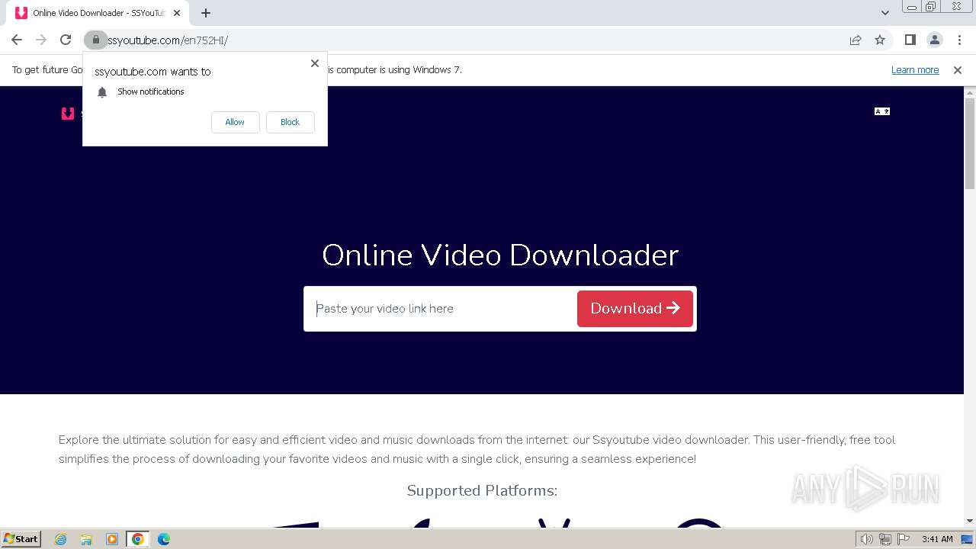Click the page vertical scrollbar thumb
Viewport: 976px width, 549px height.
coord(970,144)
